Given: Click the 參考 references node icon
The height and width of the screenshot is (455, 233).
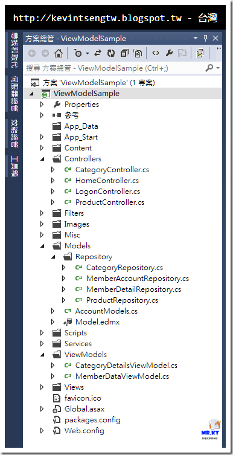Looking at the screenshot, I should (x=57, y=115).
